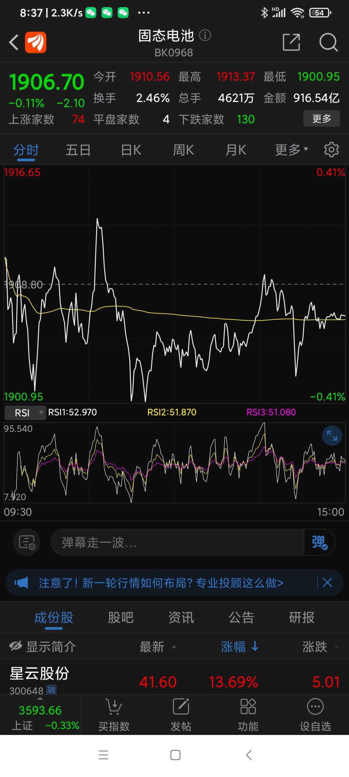Open the 成份股 tab

54,617
